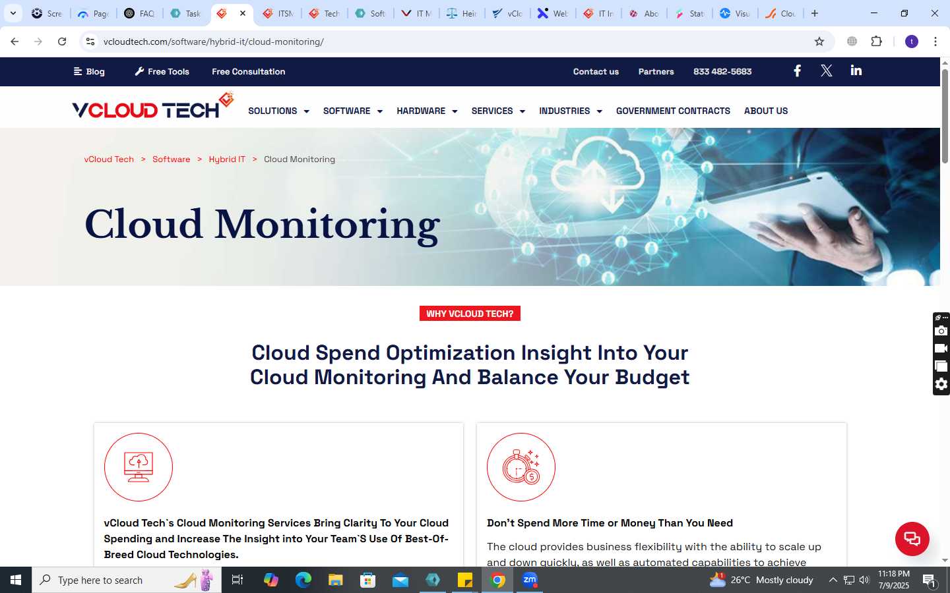Follow the Hybrid IT breadcrumb link
Viewport: 950px width, 593px height.
[x=227, y=159]
